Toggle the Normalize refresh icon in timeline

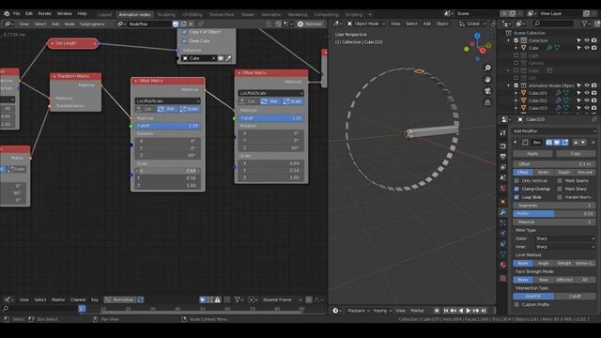(x=141, y=300)
